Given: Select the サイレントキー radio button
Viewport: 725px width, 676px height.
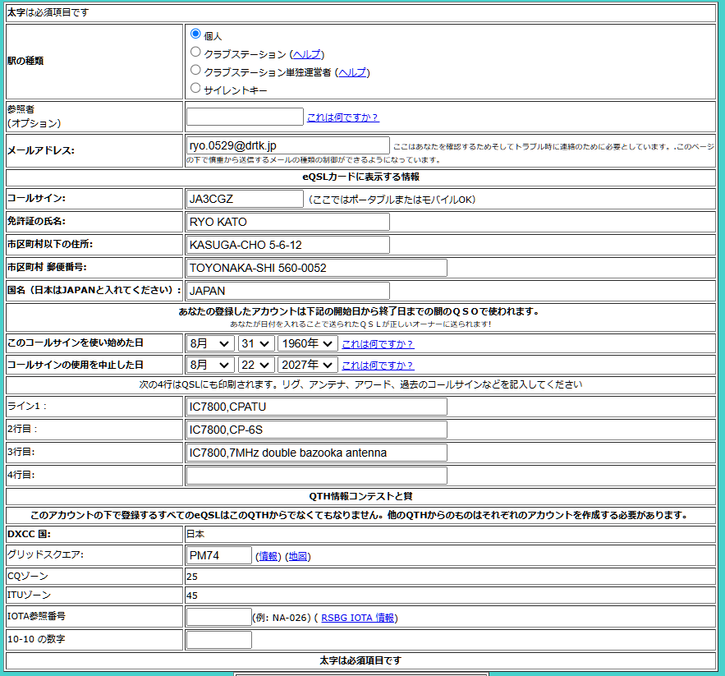Looking at the screenshot, I should pyautogui.click(x=195, y=89).
